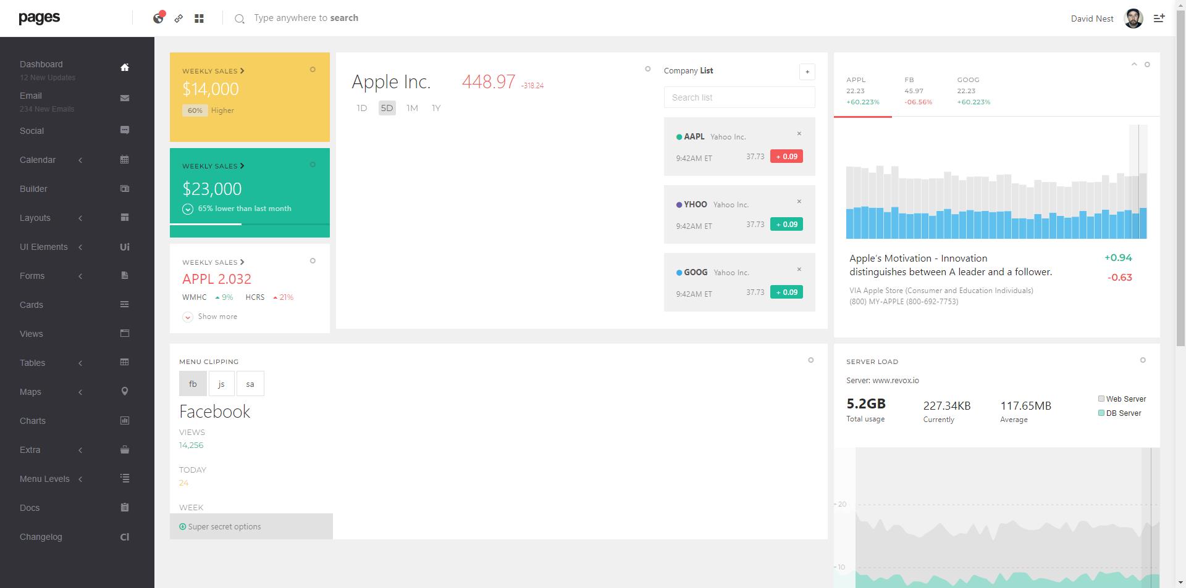Click the Docs clipboard icon in the sidebar
Screen dimensions: 1186x588
coord(125,507)
